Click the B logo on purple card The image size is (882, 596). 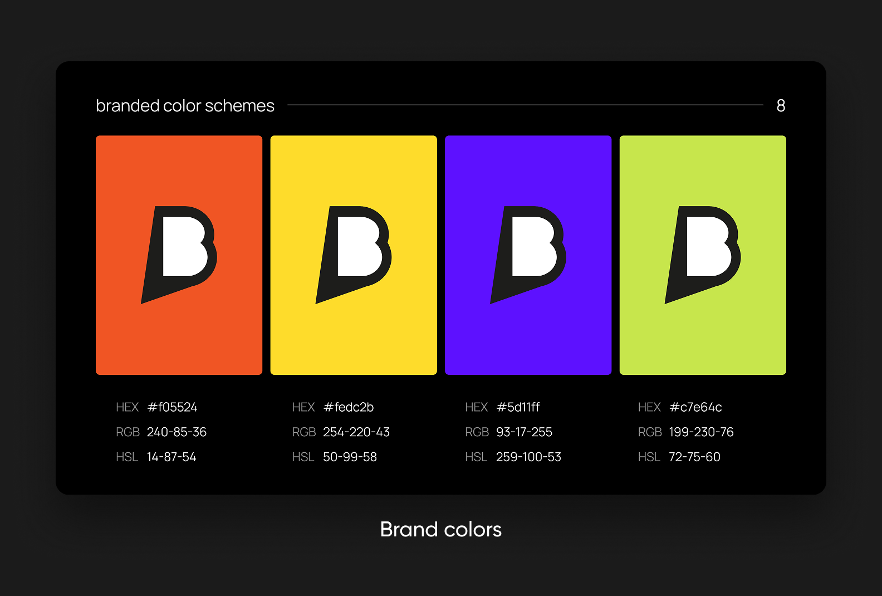coord(528,255)
